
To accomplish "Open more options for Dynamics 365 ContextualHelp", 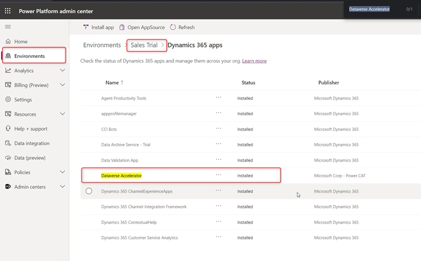I will [219, 222].
